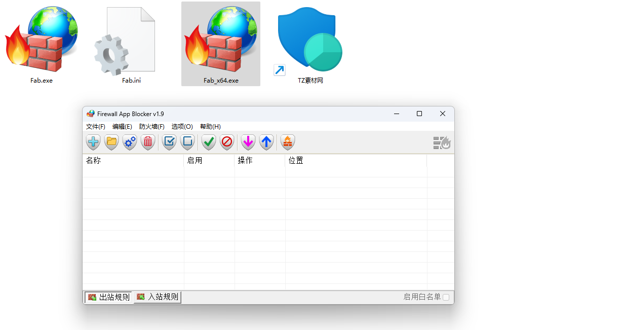Image resolution: width=623 pixels, height=330 pixels.
Task: Open the 选项(O) menu
Action: [182, 127]
